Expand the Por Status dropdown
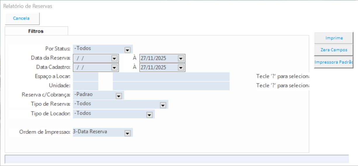This screenshot has width=358, height=166. click(127, 50)
